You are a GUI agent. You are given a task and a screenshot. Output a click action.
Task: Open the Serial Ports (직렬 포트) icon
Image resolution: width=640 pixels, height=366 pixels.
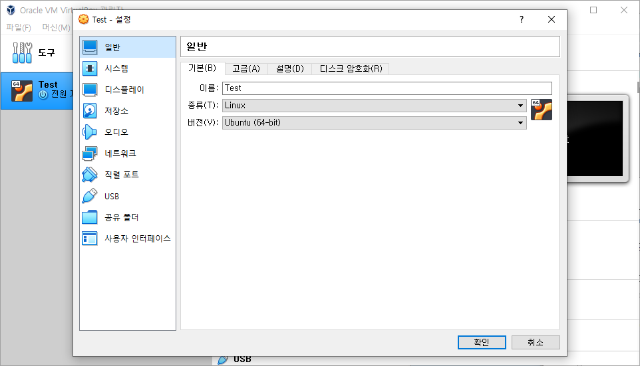coord(90,175)
